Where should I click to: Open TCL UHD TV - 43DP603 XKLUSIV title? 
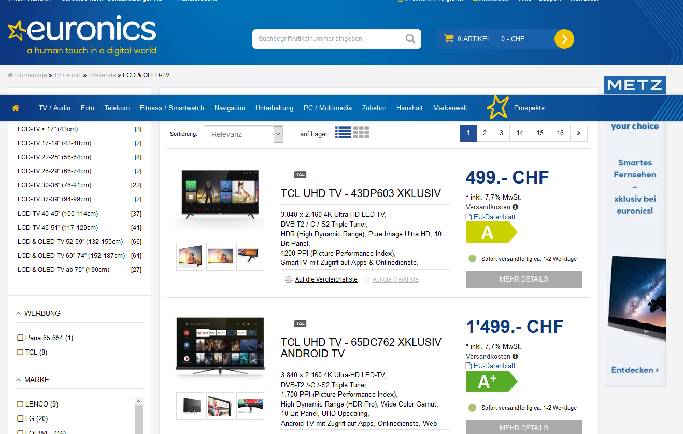click(x=361, y=193)
